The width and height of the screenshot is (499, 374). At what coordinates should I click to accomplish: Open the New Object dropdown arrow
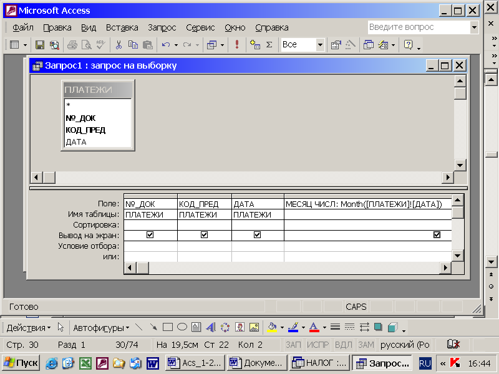coord(394,45)
